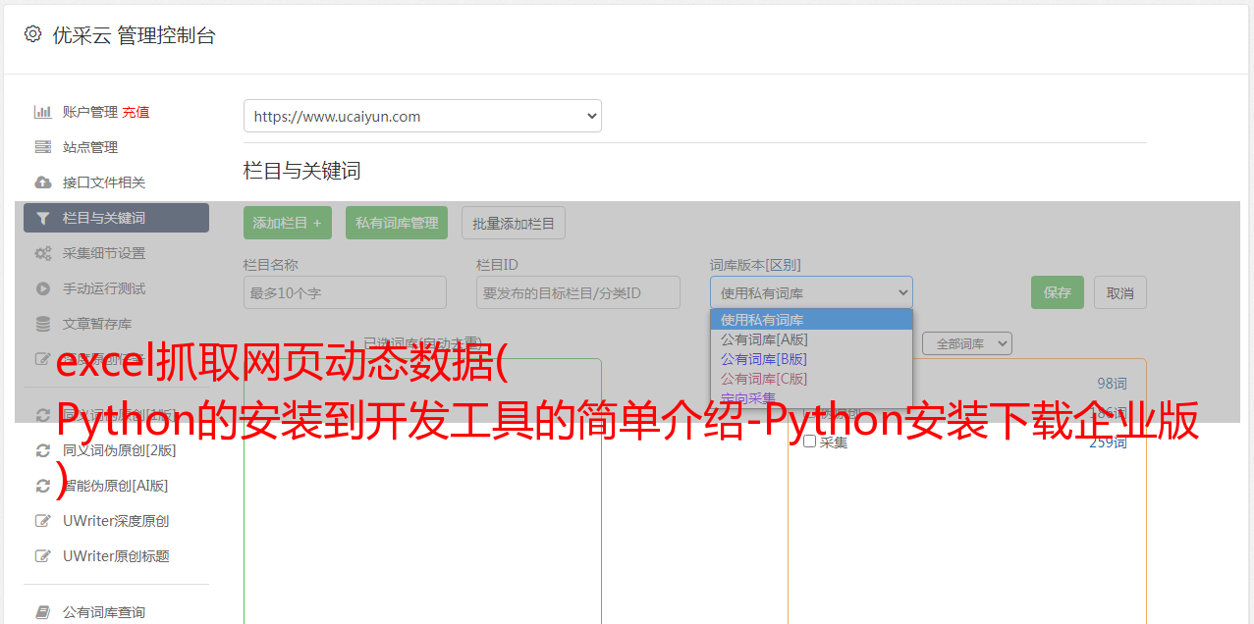Click the gear icon beside 优采云 管理控制台
This screenshot has height=624, width=1254.
point(33,34)
